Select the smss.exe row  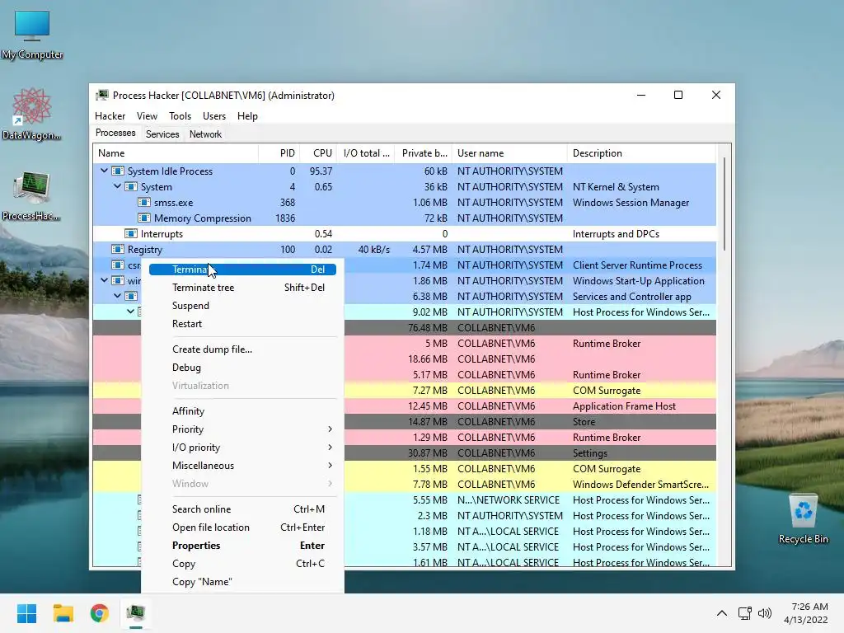[x=404, y=203]
